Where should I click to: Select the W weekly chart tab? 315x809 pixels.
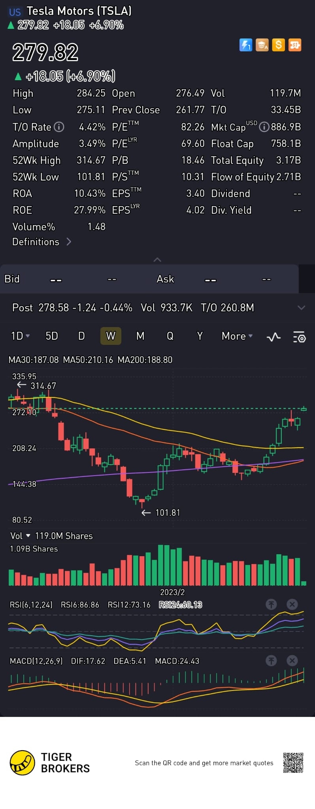111,336
